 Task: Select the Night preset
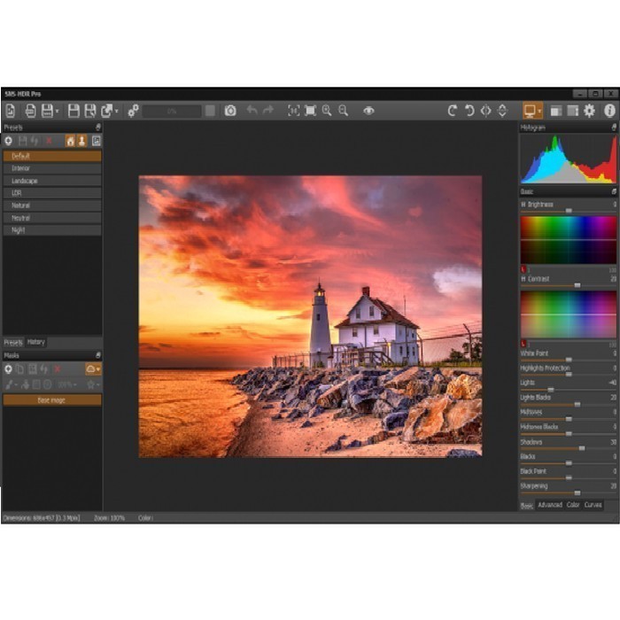click(x=52, y=230)
